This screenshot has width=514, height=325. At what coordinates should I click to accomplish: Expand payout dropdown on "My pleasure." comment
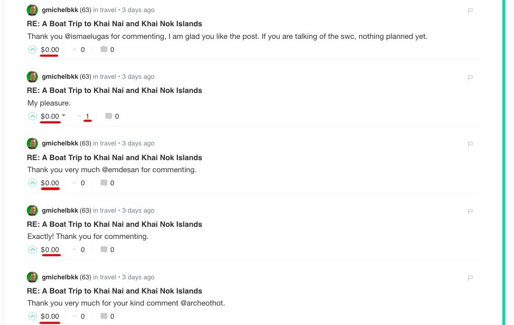[64, 115]
